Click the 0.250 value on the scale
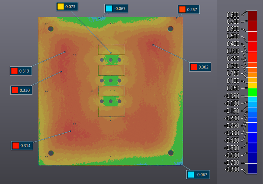This screenshot has width=263, height=184. [x=233, y=59]
